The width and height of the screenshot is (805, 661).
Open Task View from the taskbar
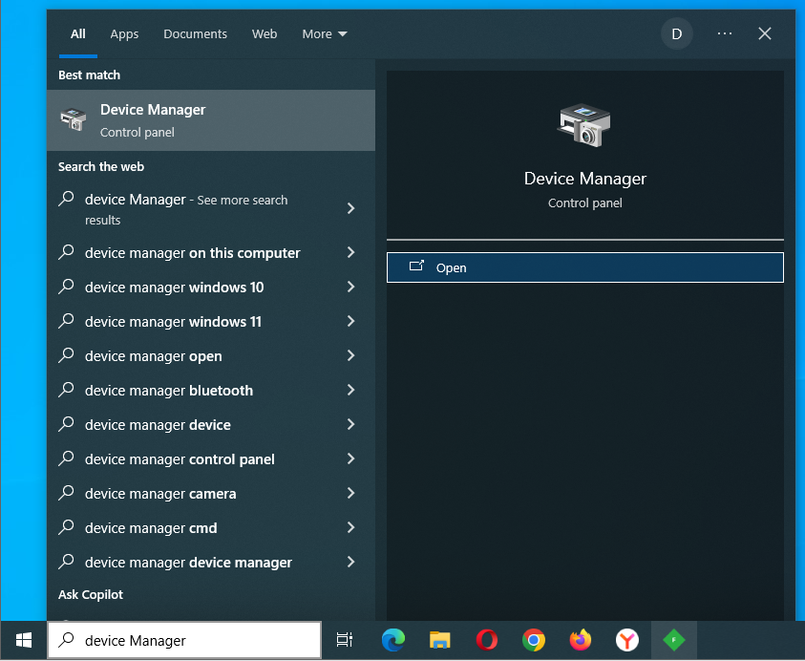[x=344, y=640]
